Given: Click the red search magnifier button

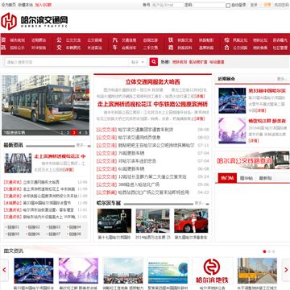Looking at the screenshot, I should [154, 62].
